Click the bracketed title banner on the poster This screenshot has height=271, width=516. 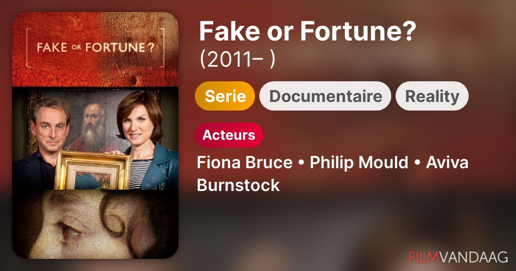click(95, 47)
